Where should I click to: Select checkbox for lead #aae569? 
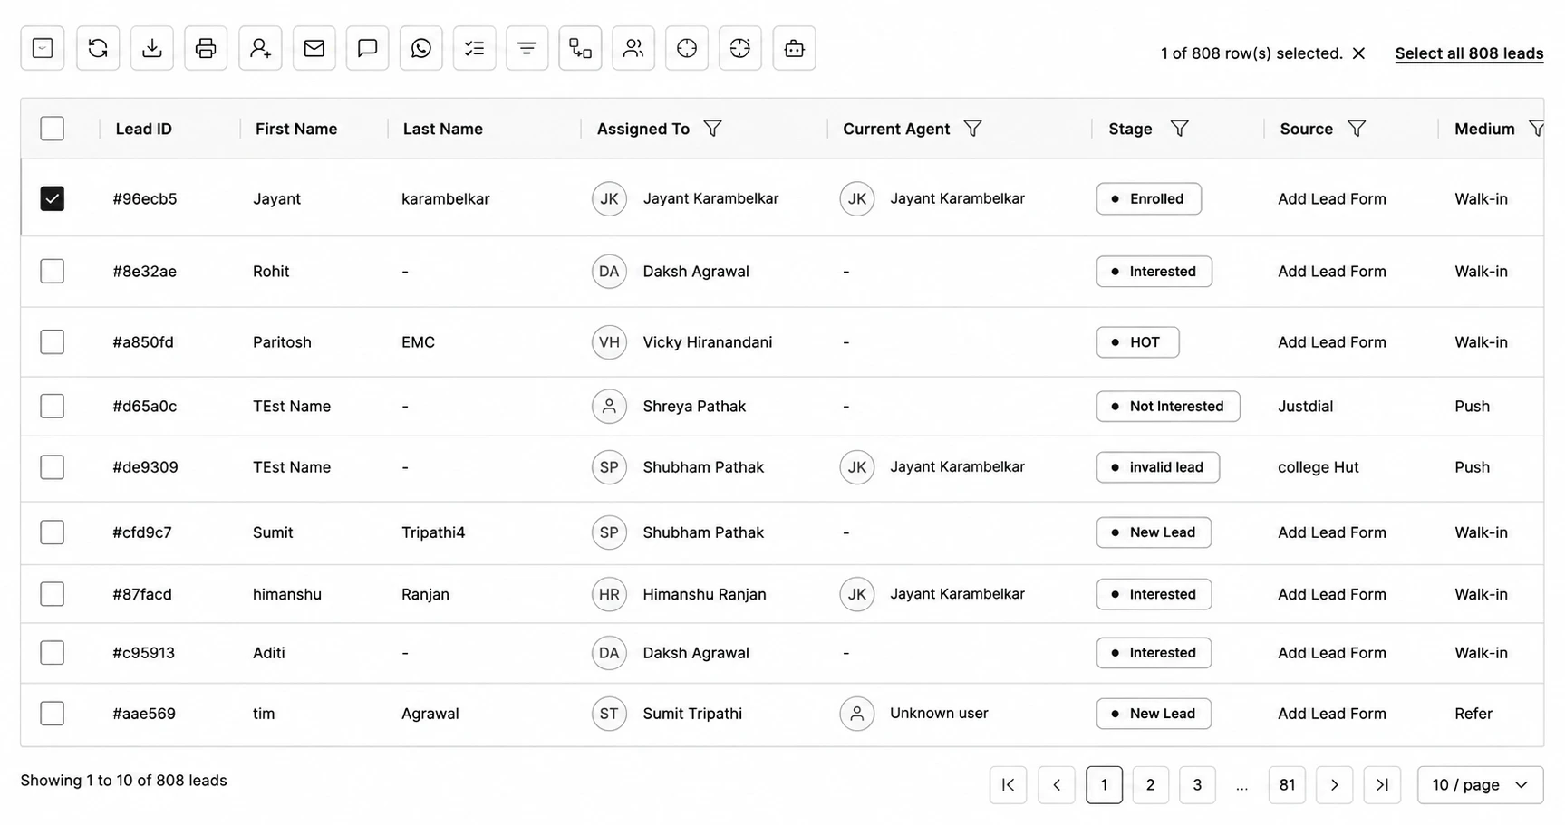53,713
